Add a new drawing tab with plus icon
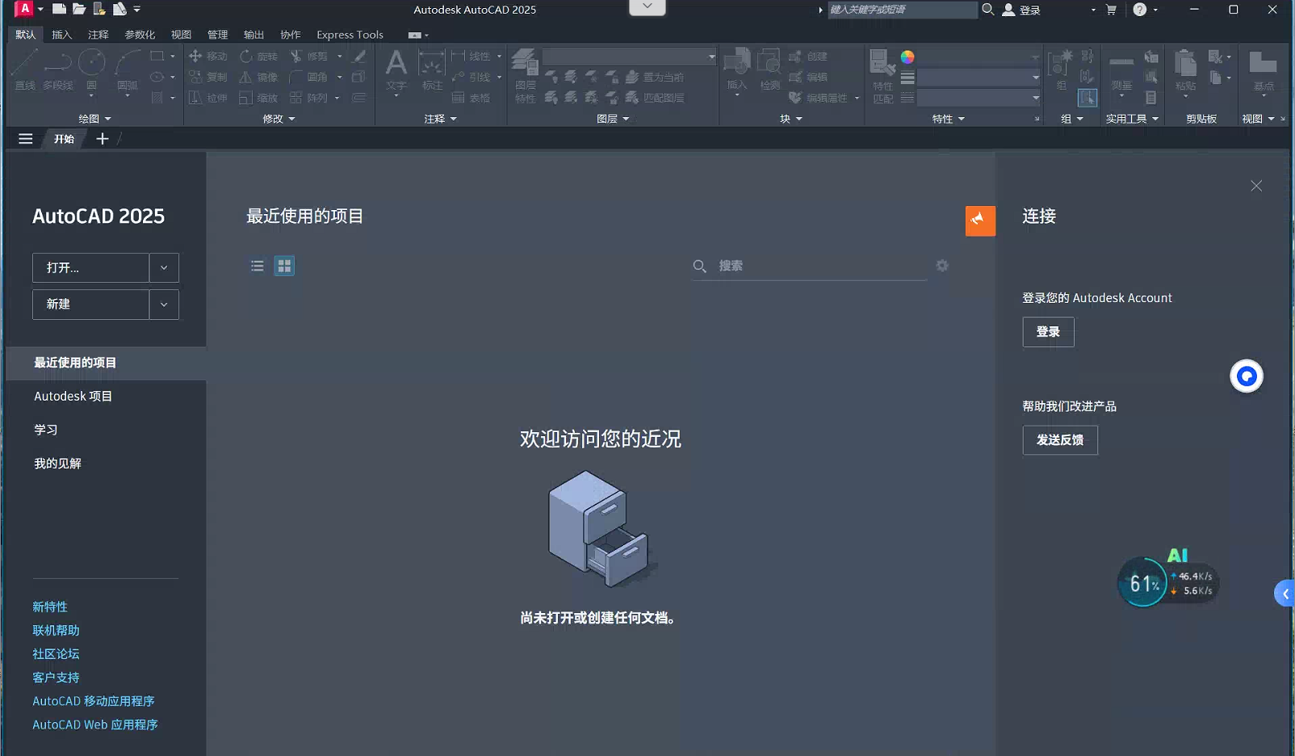 point(103,139)
